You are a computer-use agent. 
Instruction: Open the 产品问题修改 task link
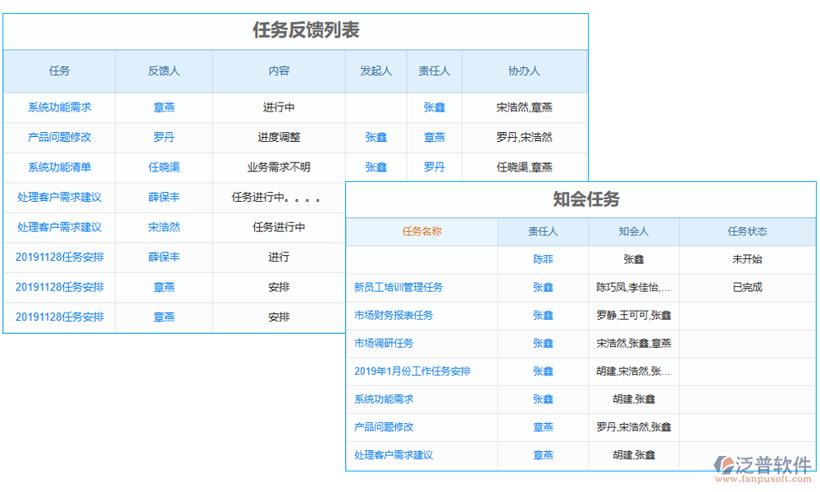[59, 137]
